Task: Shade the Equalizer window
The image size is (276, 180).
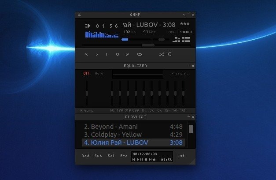Action: tap(188, 66)
